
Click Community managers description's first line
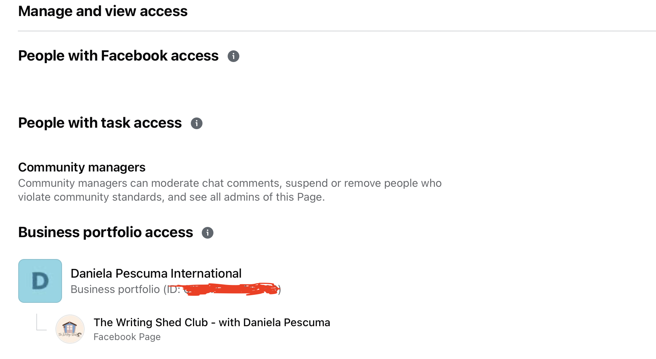point(230,183)
